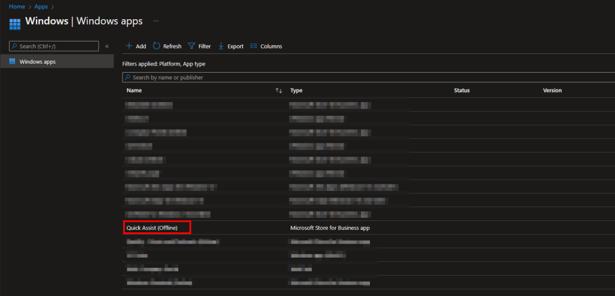Viewport: 615px width, 296px height.
Task: Select Windows apps in the left sidebar
Action: coord(37,61)
